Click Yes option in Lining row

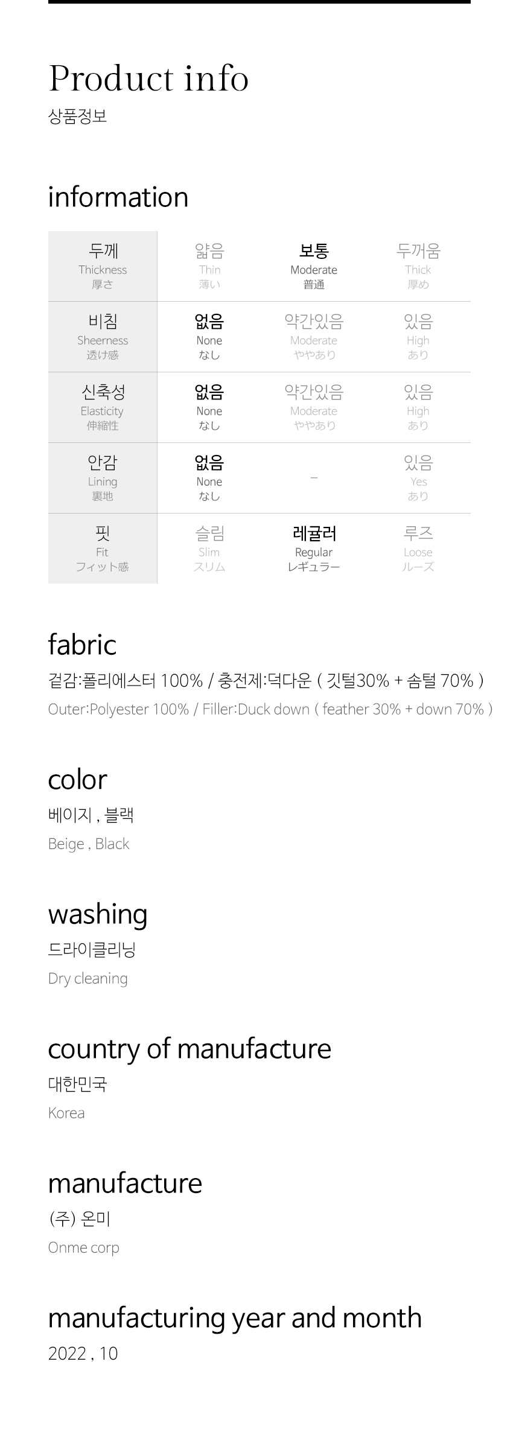click(418, 478)
